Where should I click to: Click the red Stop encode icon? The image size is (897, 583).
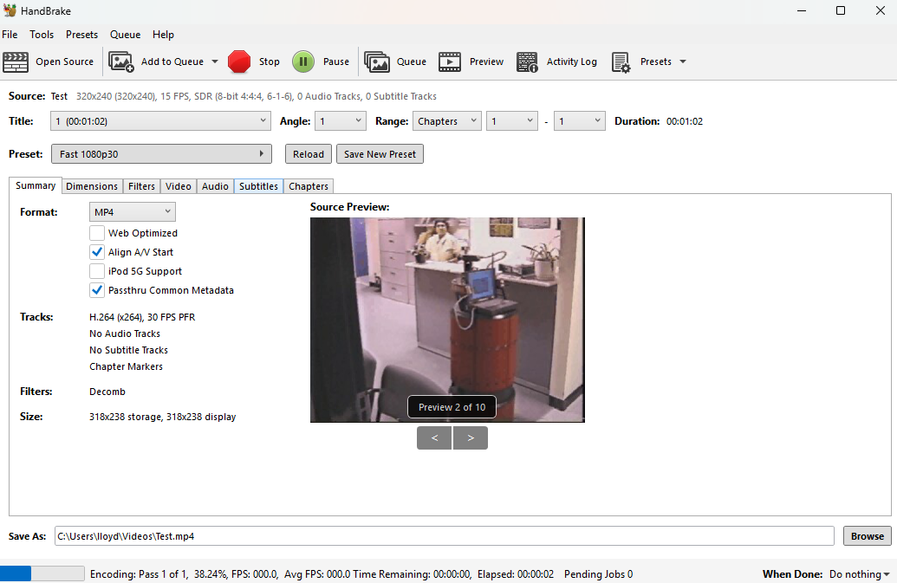[239, 62]
